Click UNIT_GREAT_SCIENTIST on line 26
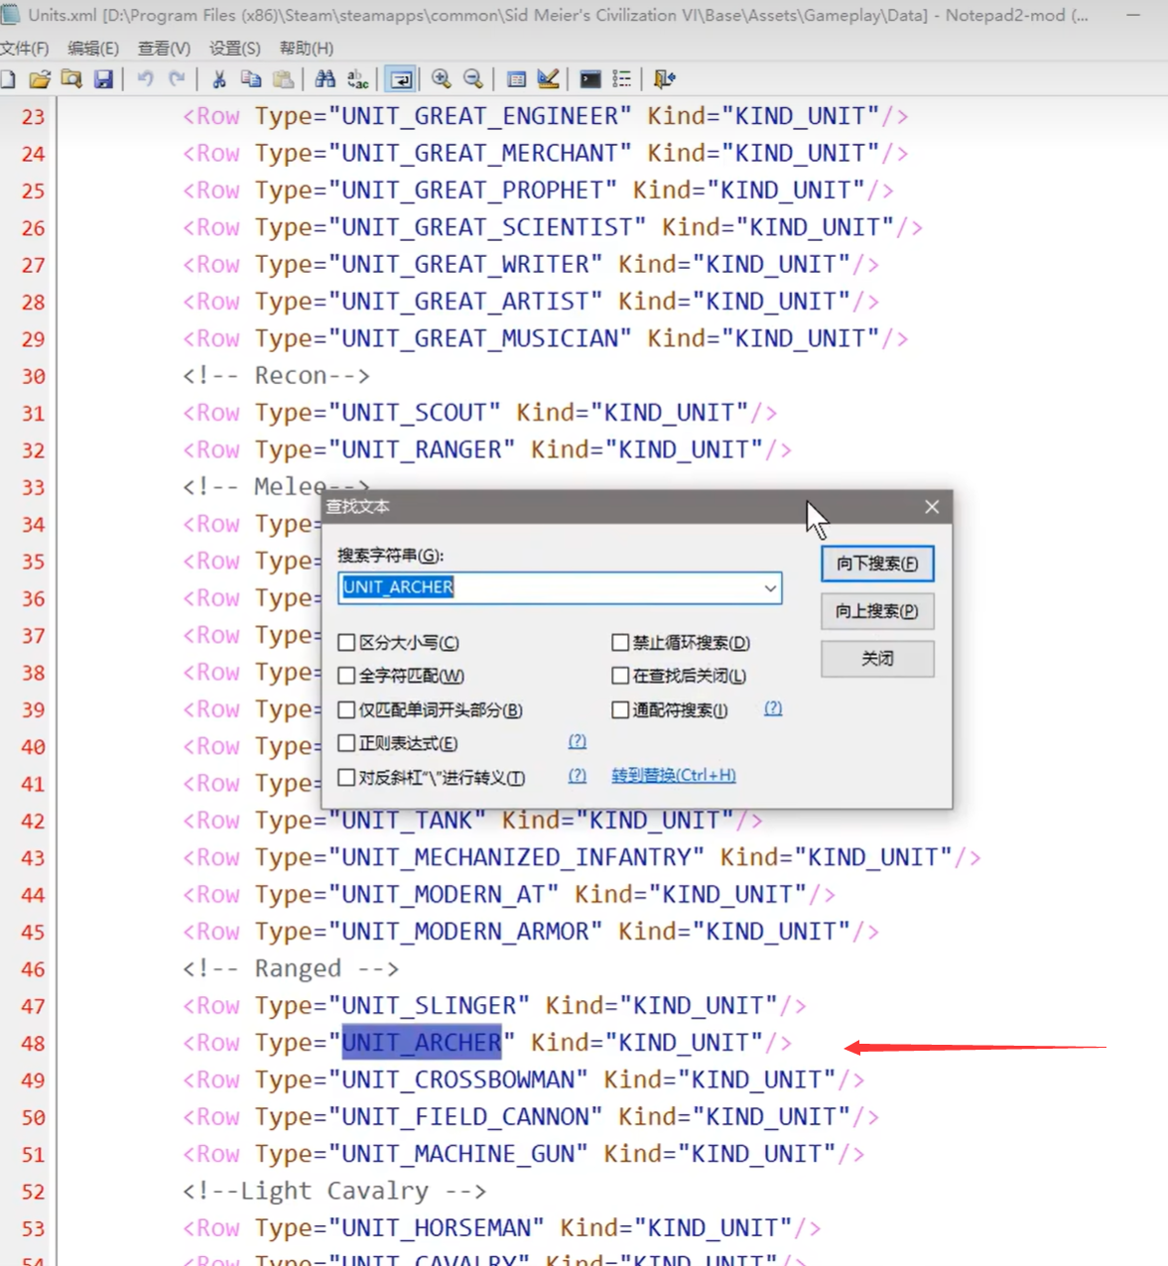The image size is (1168, 1266). click(x=487, y=227)
